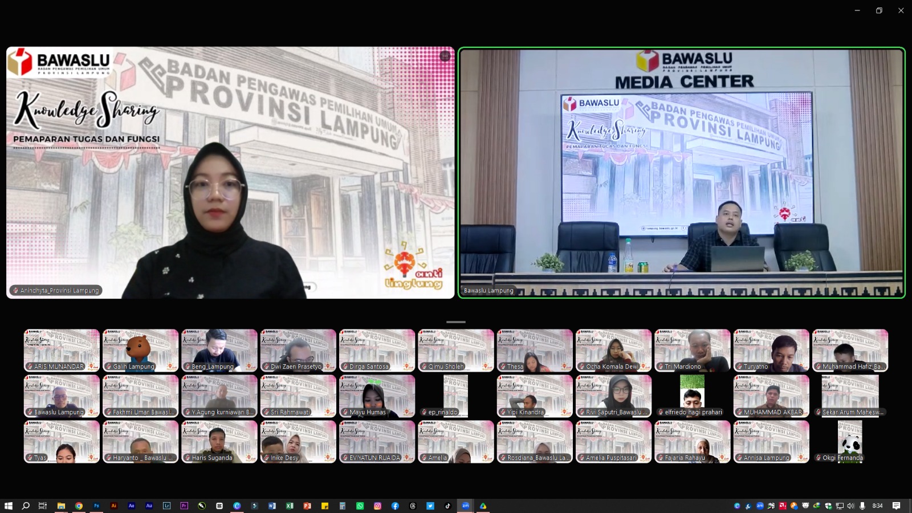
Task: Launch Google Chrome from the taskbar
Action: click(79, 506)
